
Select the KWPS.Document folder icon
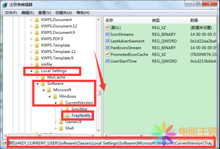(x=37, y=20)
